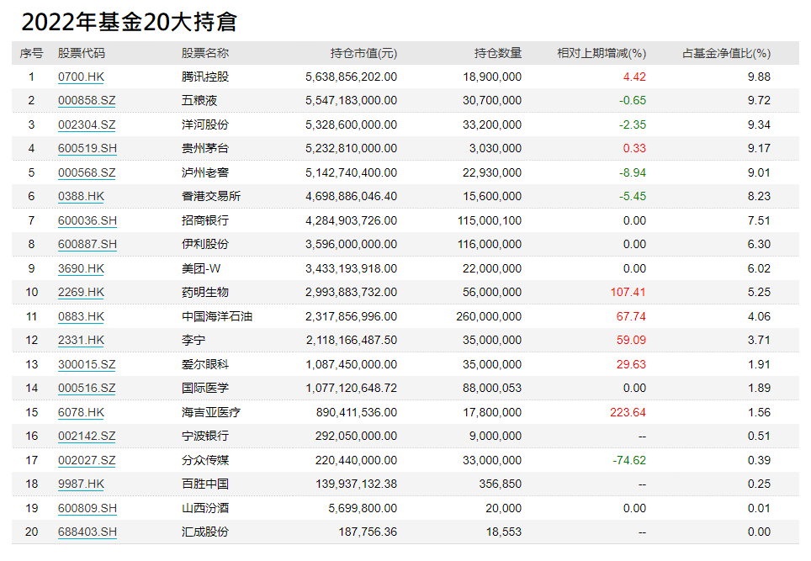Click change value -8.94

pos(632,172)
